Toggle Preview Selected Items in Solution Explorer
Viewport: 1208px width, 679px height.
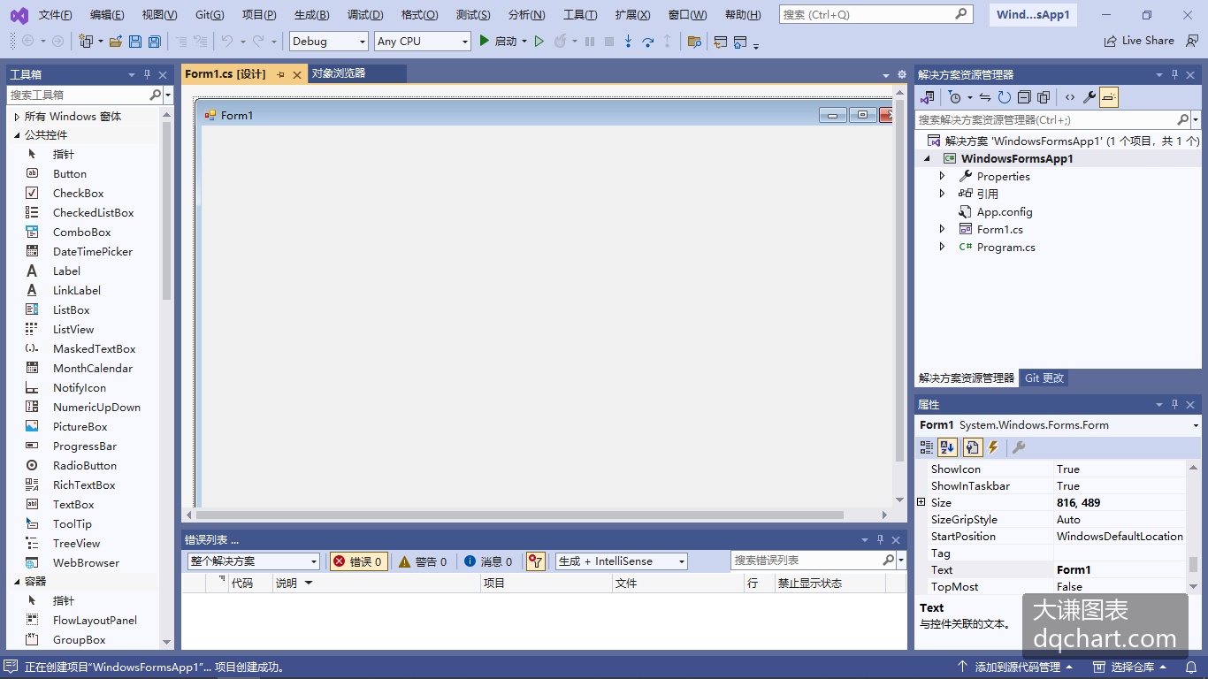click(1109, 97)
